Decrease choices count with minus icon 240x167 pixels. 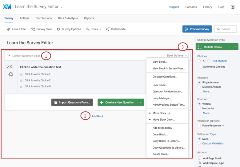199,61
